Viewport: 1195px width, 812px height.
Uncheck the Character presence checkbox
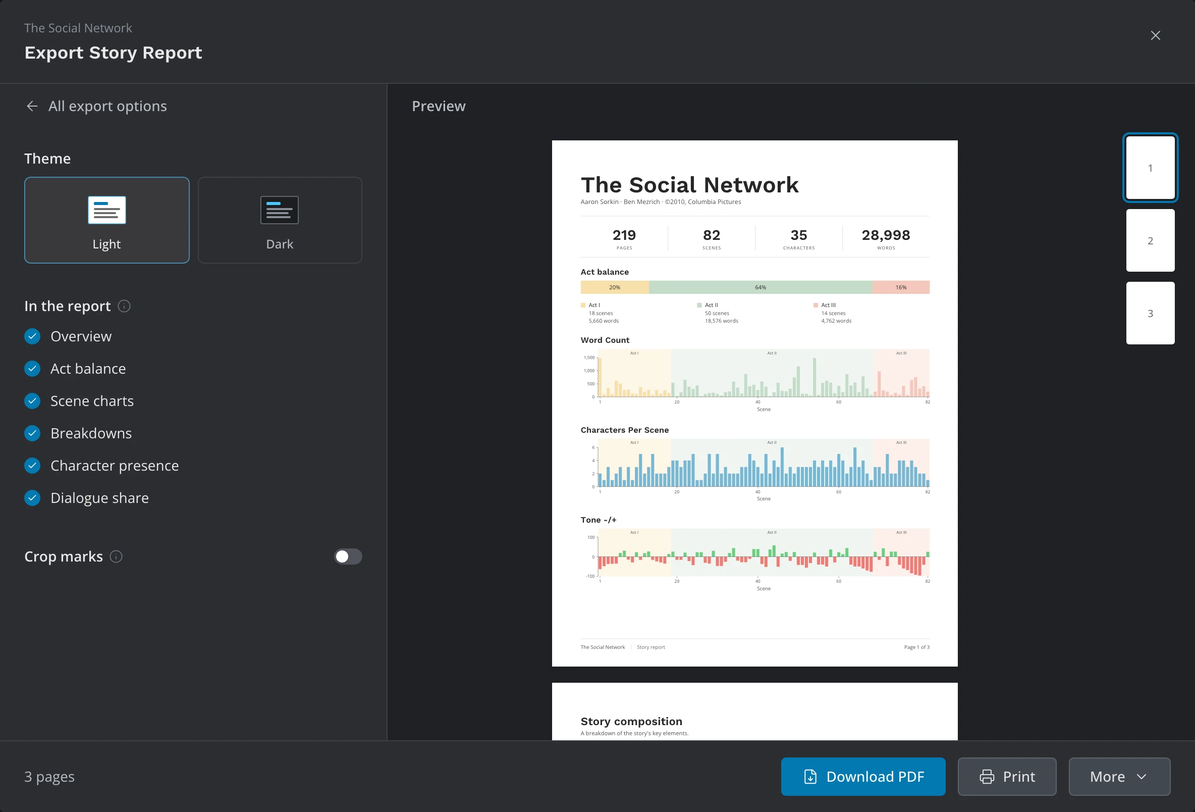(32, 466)
